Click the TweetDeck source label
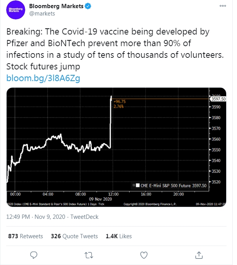 tap(84, 217)
